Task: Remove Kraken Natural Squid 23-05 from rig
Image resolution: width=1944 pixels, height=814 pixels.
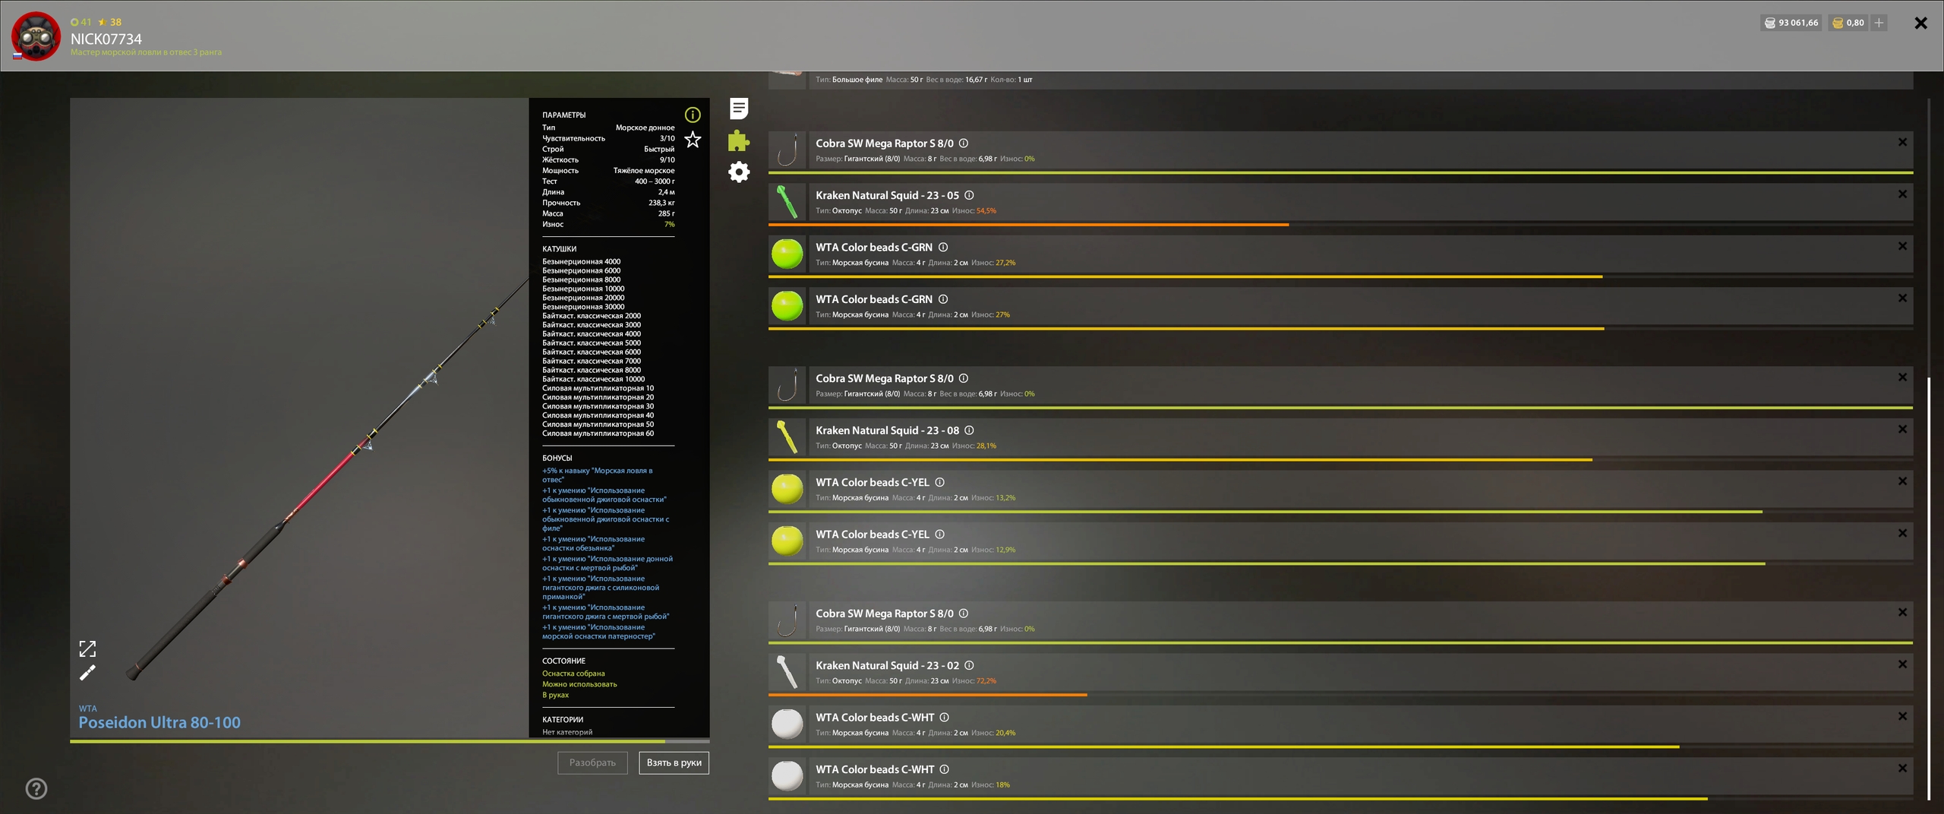Action: click(1902, 194)
